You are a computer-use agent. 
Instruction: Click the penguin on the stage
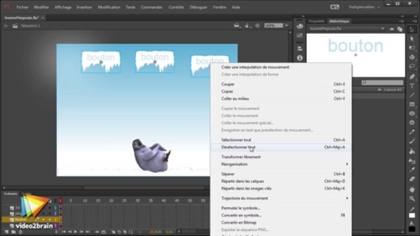point(151,155)
